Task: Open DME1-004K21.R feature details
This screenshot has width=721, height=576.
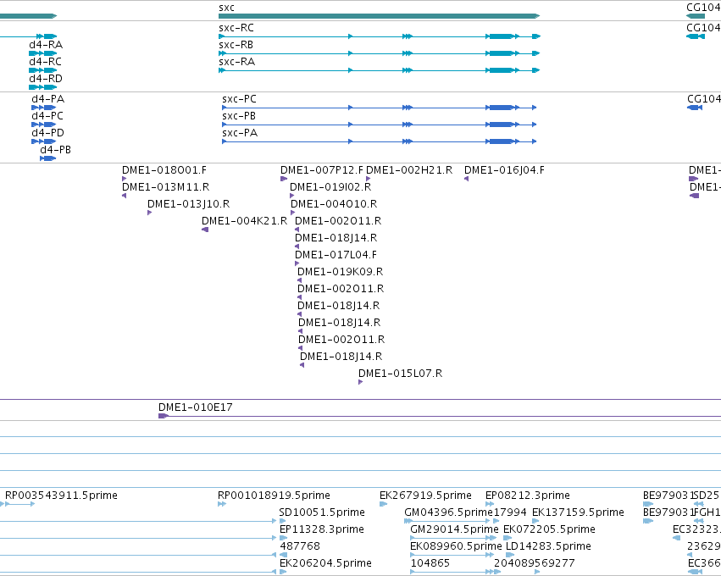Action: click(x=244, y=221)
